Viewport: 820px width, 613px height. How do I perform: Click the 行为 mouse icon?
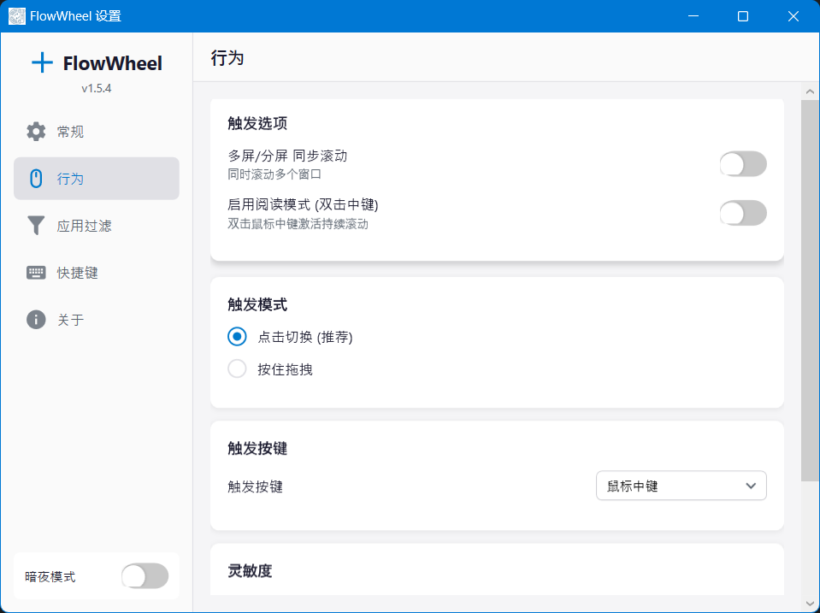tap(35, 178)
